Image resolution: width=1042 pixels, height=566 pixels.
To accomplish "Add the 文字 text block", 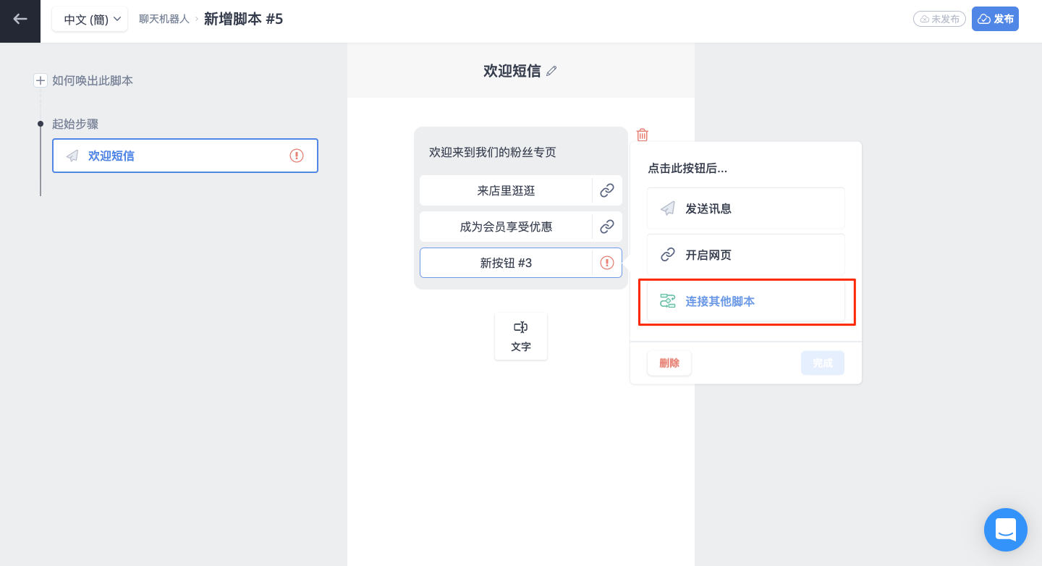I will pos(521,337).
